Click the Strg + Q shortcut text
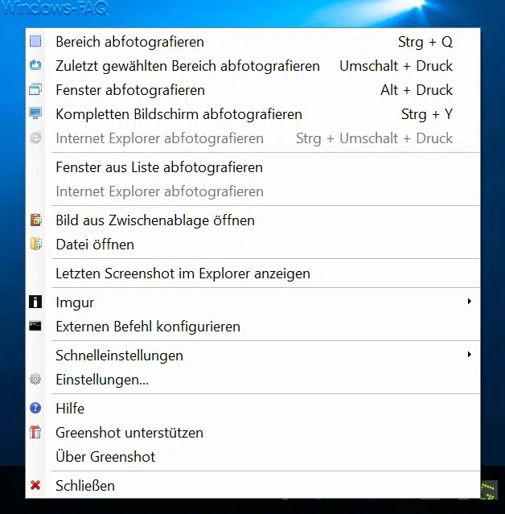The image size is (505, 514). 425,42
